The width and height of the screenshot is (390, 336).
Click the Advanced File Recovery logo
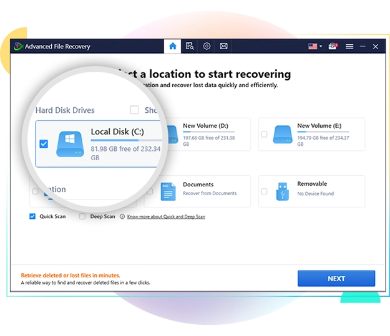click(18, 46)
